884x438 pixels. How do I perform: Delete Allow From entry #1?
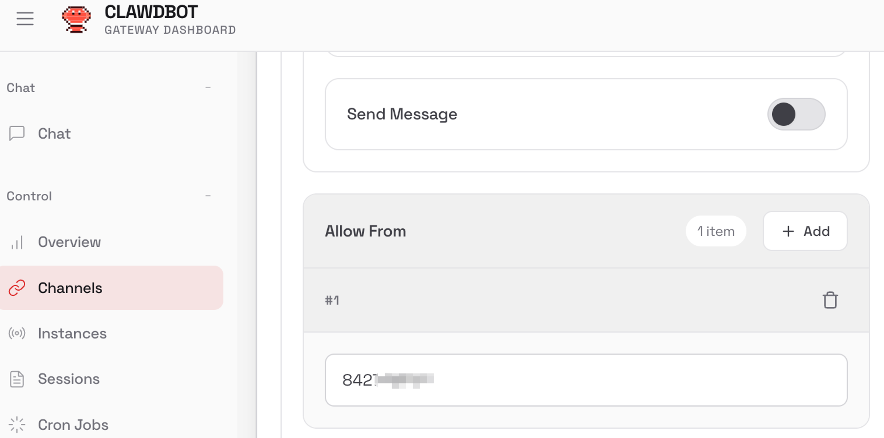point(830,300)
